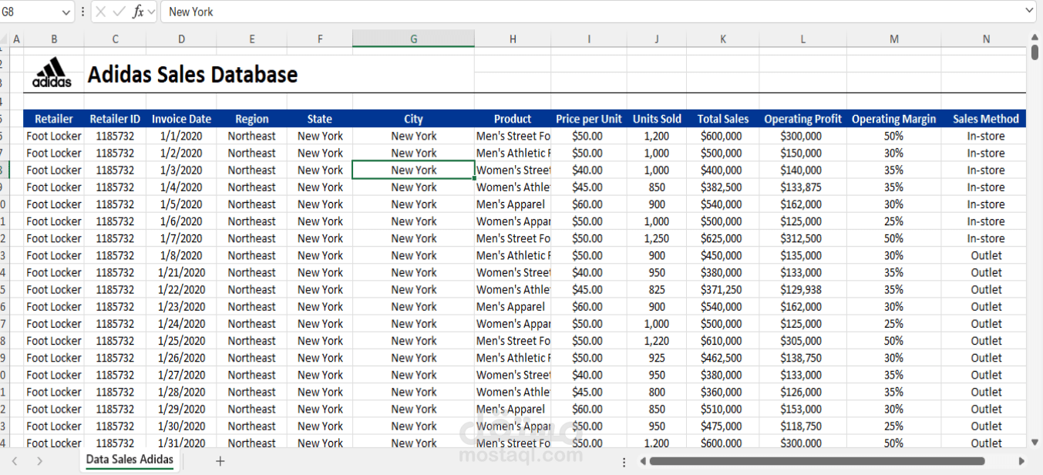Click the down arrow of the vertical scrollbar
The height and width of the screenshot is (475, 1043).
[x=1035, y=442]
